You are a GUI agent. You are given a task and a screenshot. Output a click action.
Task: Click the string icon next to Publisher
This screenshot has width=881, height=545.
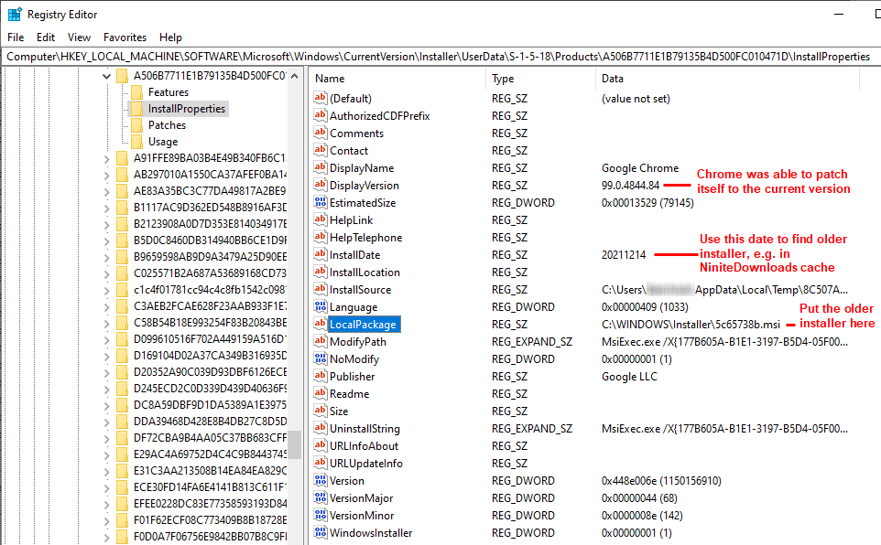[321, 376]
